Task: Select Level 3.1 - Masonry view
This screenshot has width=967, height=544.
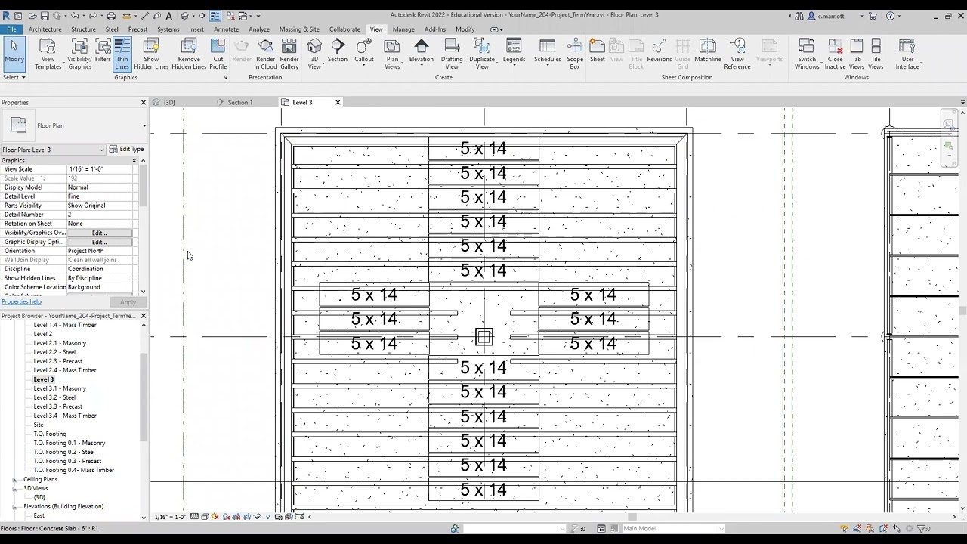Action: (x=60, y=388)
